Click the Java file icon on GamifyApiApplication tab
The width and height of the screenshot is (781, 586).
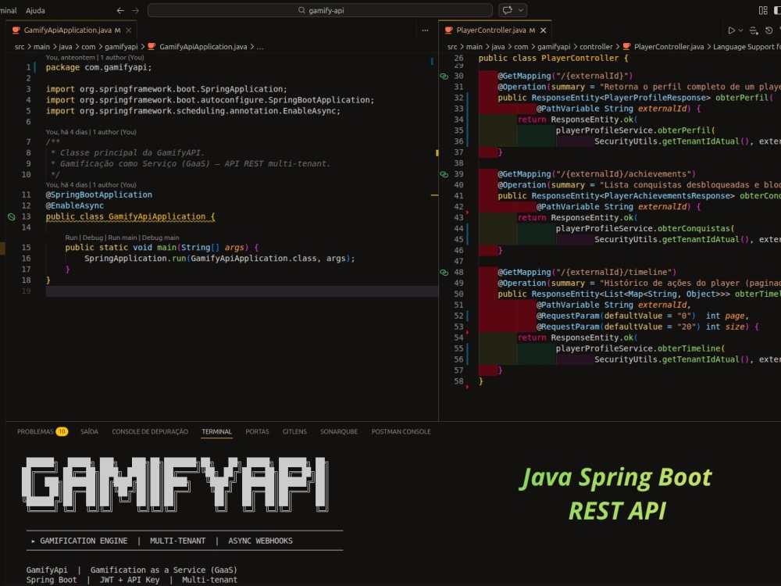click(x=16, y=30)
